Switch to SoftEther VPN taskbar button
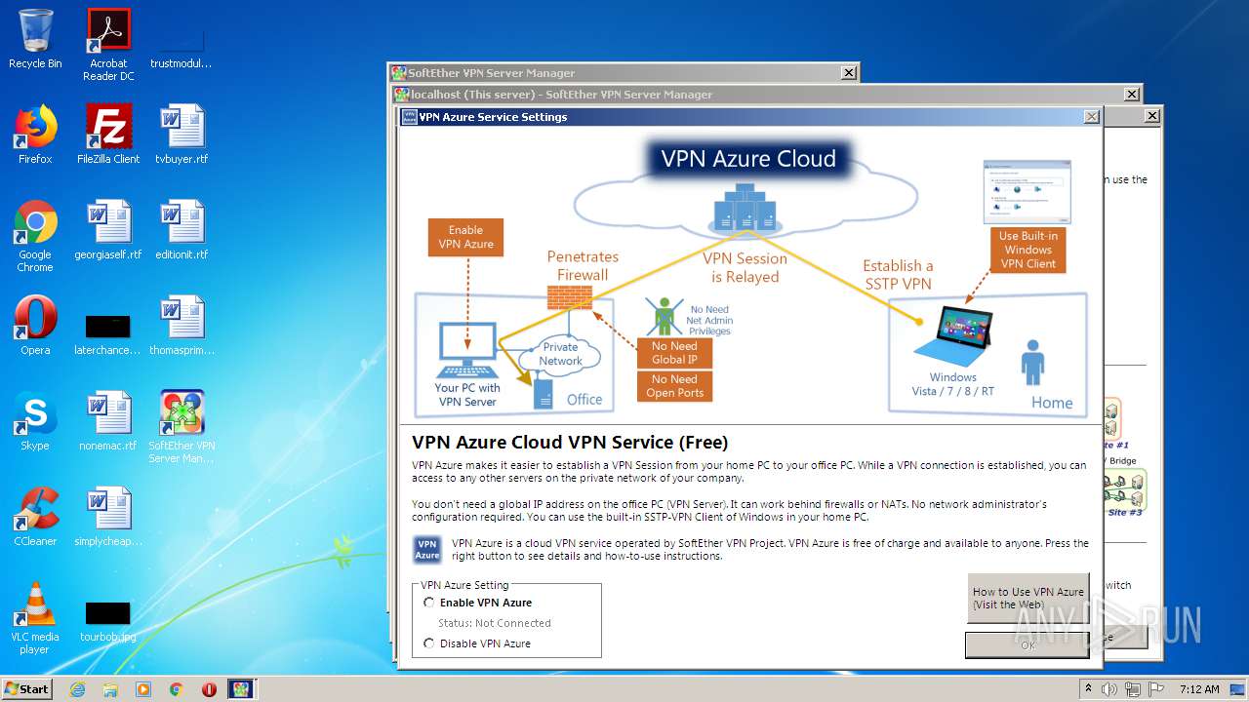Viewport: 1249px width, 702px height. click(240, 689)
